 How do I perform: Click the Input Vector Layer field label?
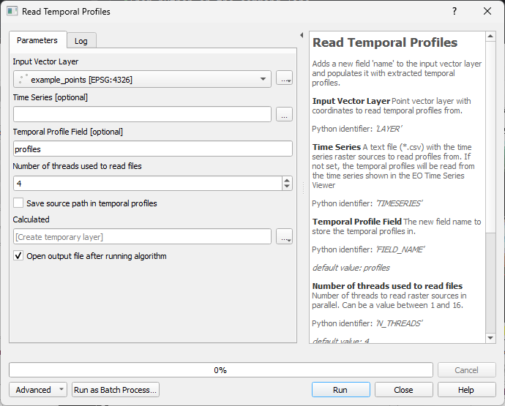pyautogui.click(x=45, y=61)
